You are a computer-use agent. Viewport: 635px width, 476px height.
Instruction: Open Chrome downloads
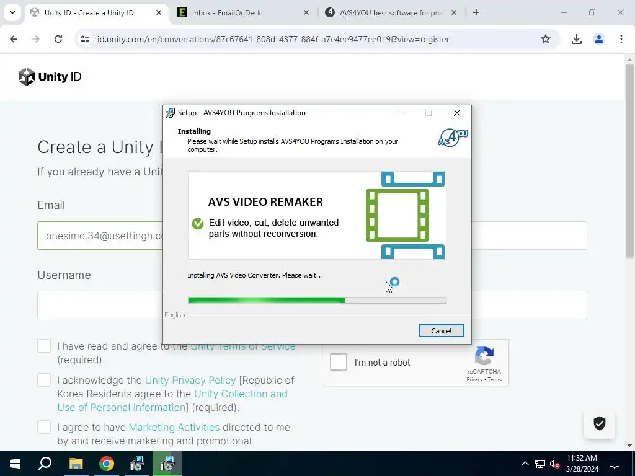pyautogui.click(x=577, y=39)
